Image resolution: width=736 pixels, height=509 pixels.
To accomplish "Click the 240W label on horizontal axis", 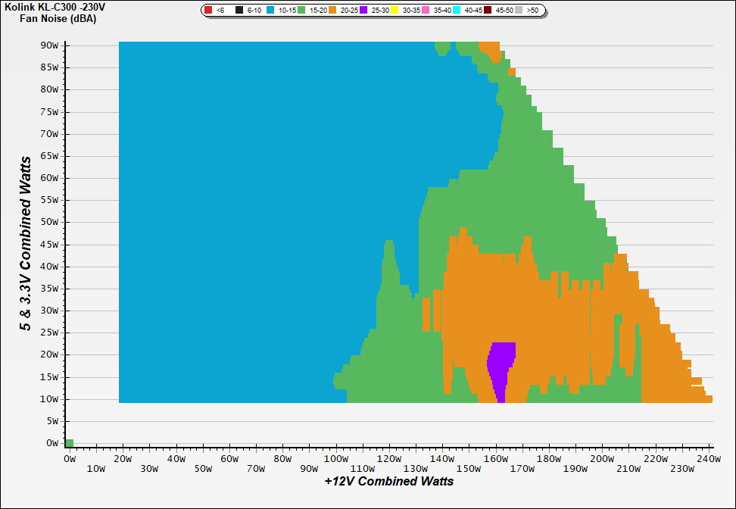I will [709, 459].
